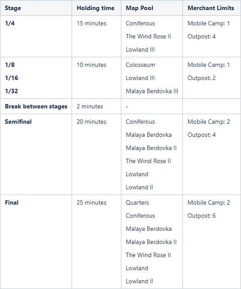Click Outpost: 2 merchant limit
241x289 pixels.
201,78
